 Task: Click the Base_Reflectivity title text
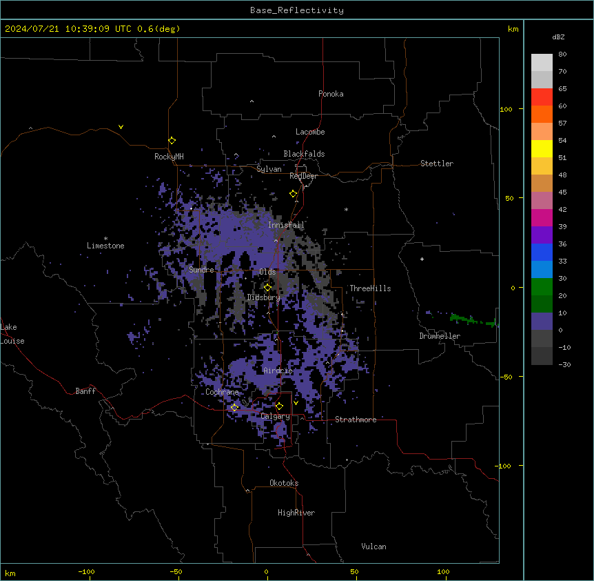pos(297,10)
